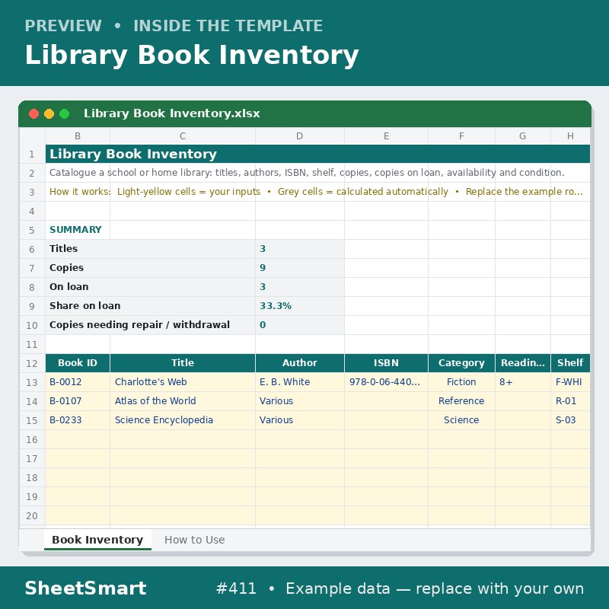Select column B header

click(x=78, y=136)
